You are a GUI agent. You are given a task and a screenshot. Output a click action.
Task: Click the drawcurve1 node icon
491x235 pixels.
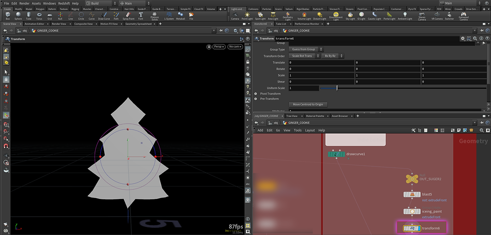pos(336,154)
